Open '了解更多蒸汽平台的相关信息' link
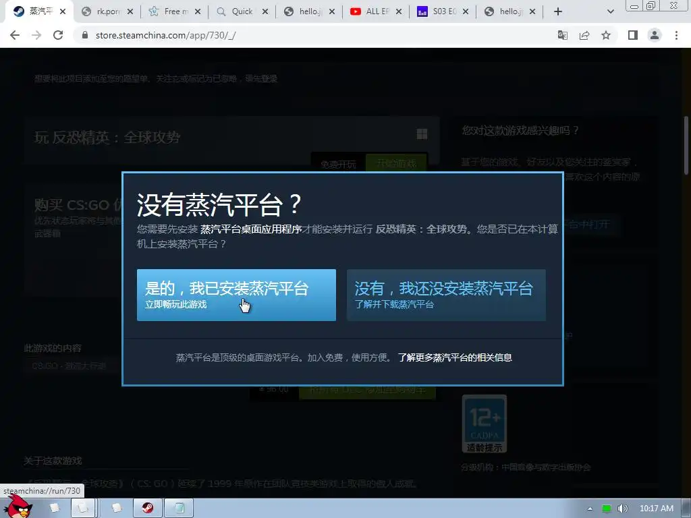This screenshot has height=518, width=691. pos(455,357)
